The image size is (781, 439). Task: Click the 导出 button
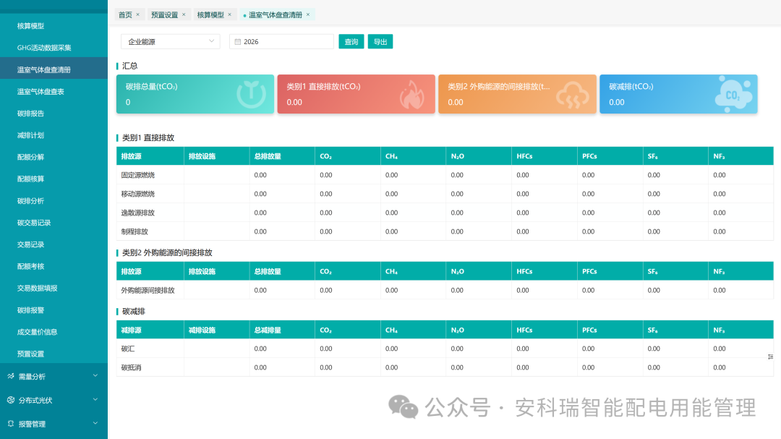pyautogui.click(x=380, y=41)
